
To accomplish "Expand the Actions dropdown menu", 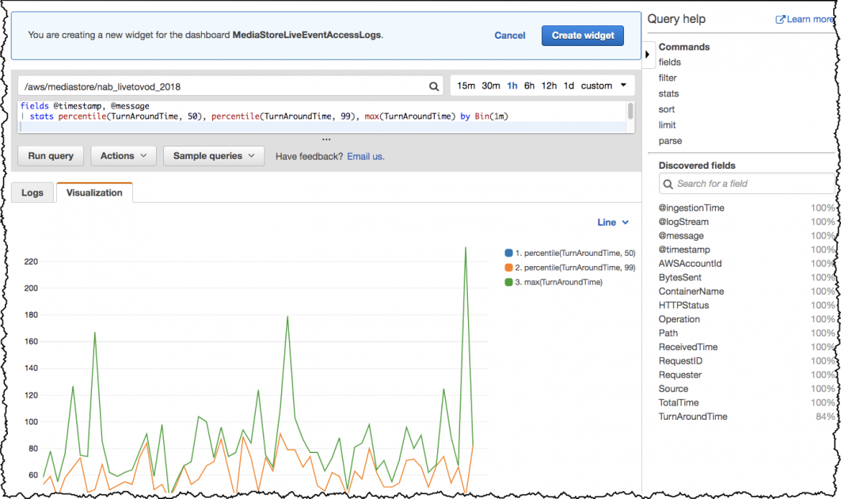I will 124,156.
